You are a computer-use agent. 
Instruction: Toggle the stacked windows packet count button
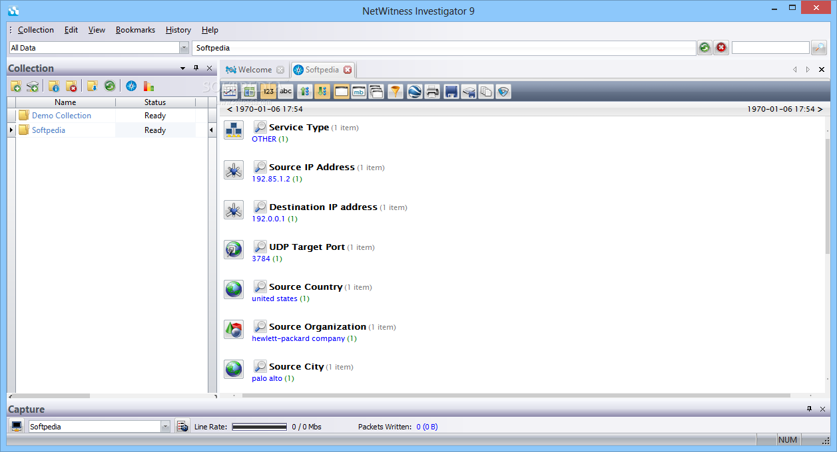tap(376, 92)
